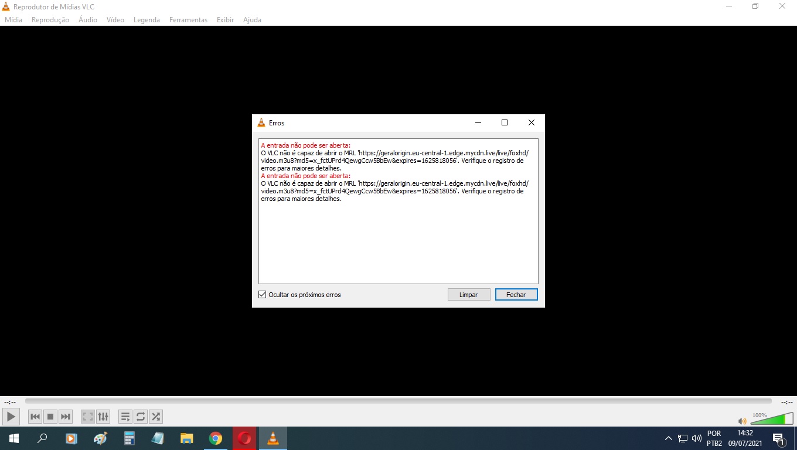Skip to the previous media item
The width and height of the screenshot is (797, 450).
[x=35, y=417]
